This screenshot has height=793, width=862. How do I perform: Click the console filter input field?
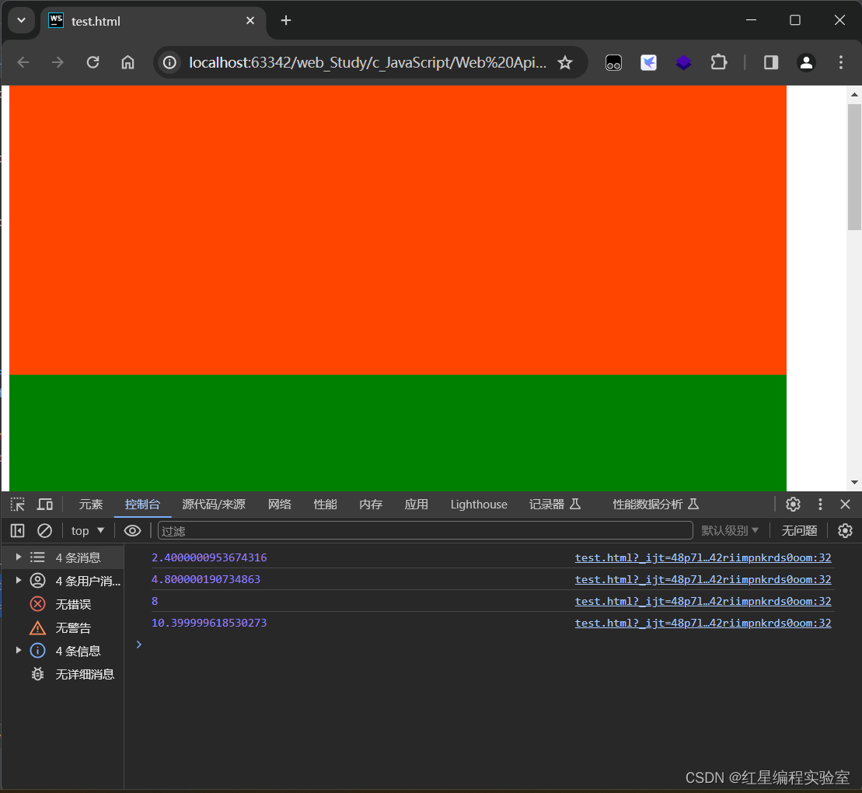coord(424,530)
